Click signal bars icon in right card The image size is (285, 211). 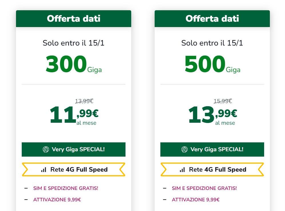[182, 170]
